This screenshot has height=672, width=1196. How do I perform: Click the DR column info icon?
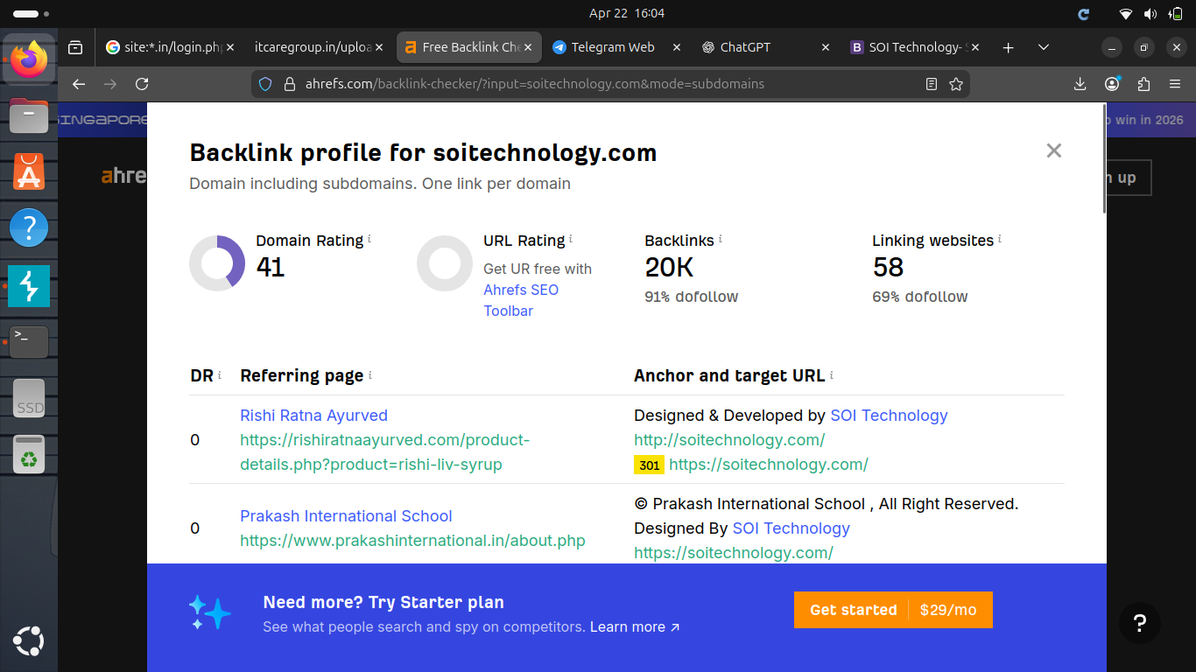point(219,374)
